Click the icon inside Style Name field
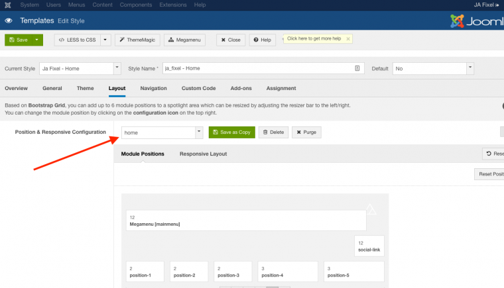 (357, 68)
